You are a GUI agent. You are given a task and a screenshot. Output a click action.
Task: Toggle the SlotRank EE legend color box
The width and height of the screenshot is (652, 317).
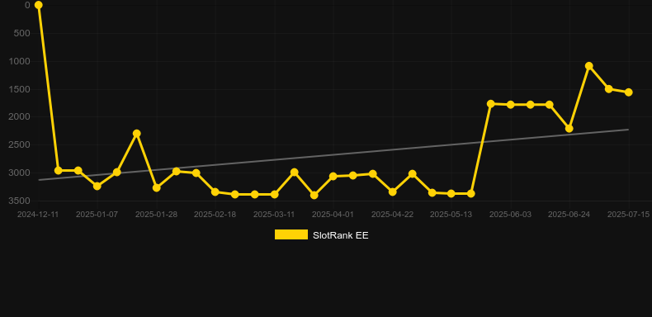point(291,234)
